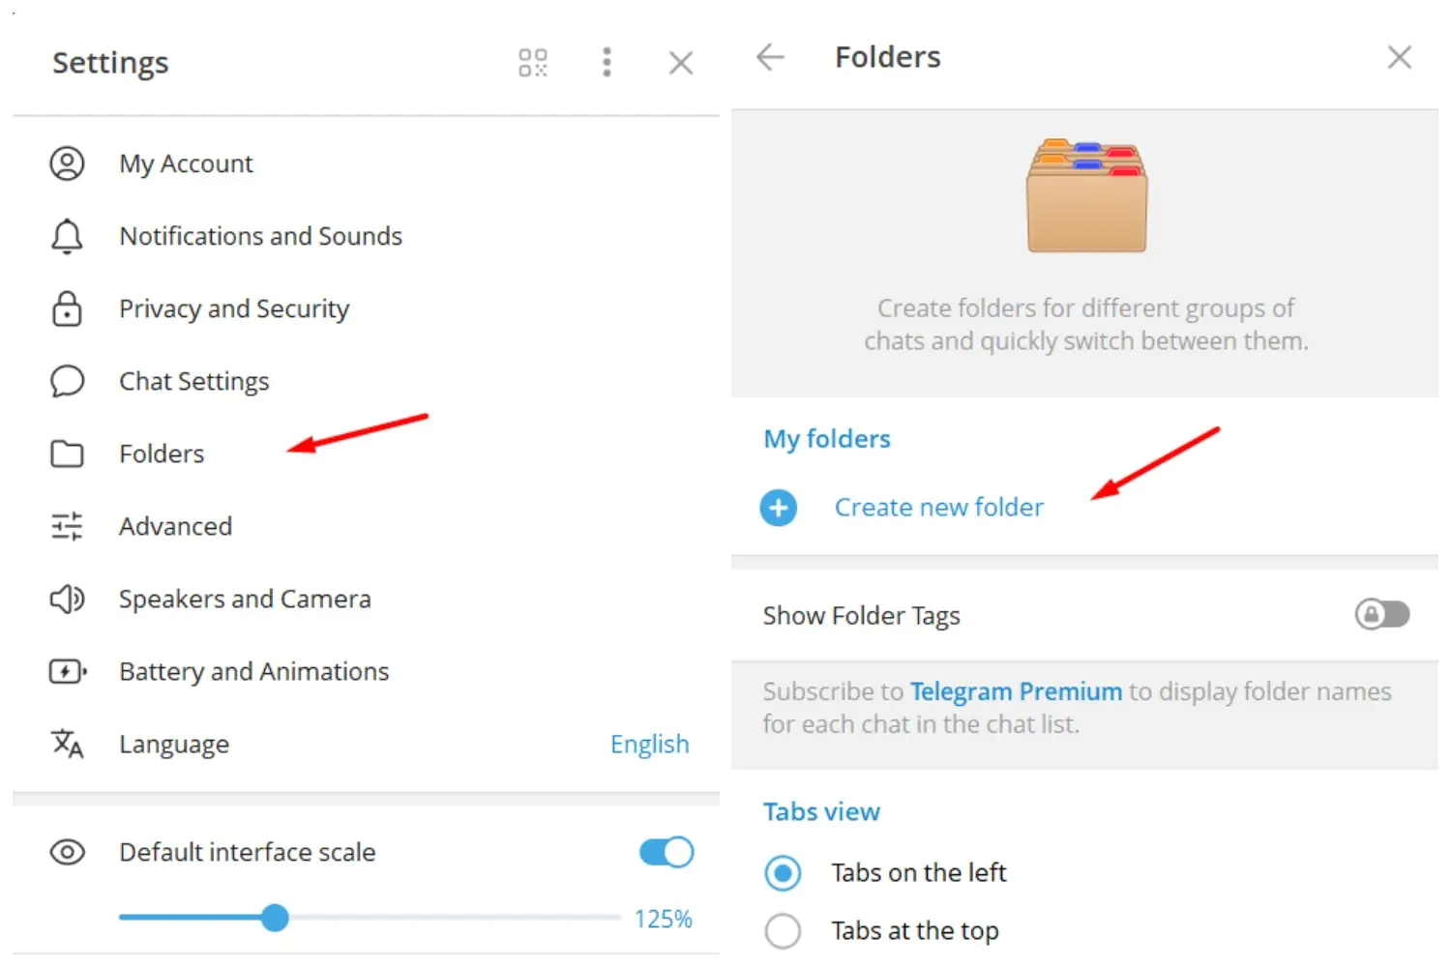Click the blue plus icon for new folder
Viewport: 1451px width, 967px height.
(779, 508)
